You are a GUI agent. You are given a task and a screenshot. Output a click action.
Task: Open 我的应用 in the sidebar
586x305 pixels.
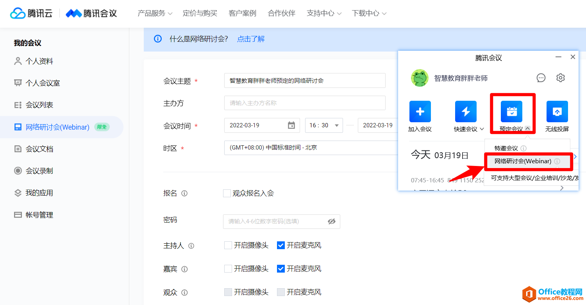pyautogui.click(x=39, y=193)
